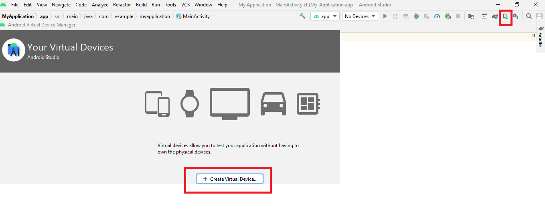Click the AVD Manager phone icon
The height and width of the screenshot is (210, 545).
click(x=506, y=16)
